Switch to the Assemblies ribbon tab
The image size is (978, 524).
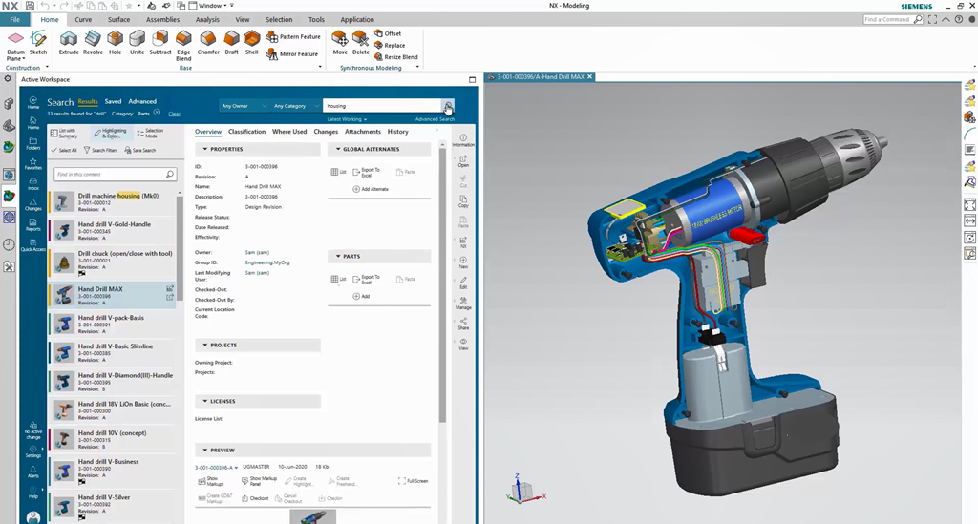(x=162, y=19)
